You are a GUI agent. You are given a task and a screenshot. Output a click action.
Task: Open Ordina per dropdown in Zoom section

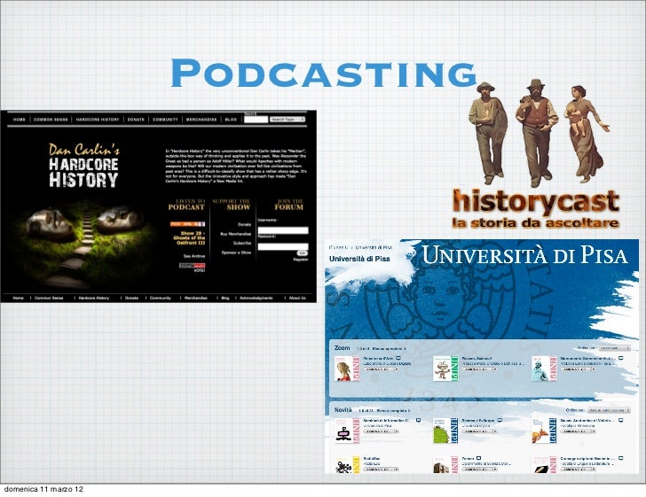[x=614, y=348]
